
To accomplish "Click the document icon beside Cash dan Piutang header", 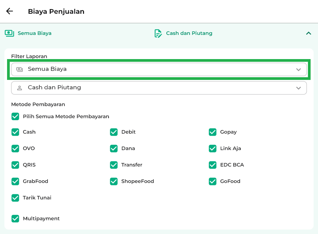I will click(158, 33).
